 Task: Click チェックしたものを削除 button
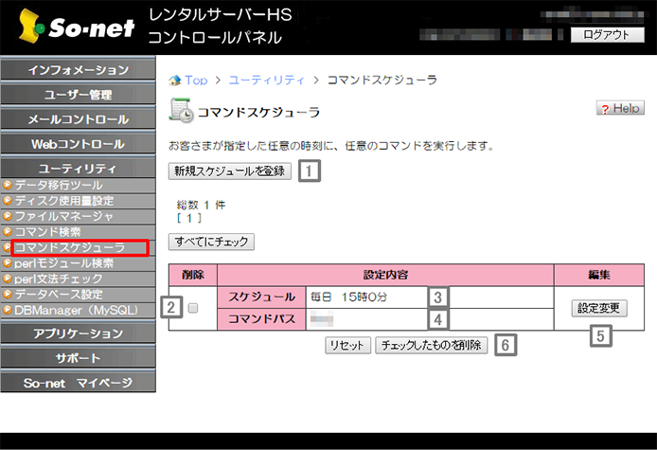433,346
